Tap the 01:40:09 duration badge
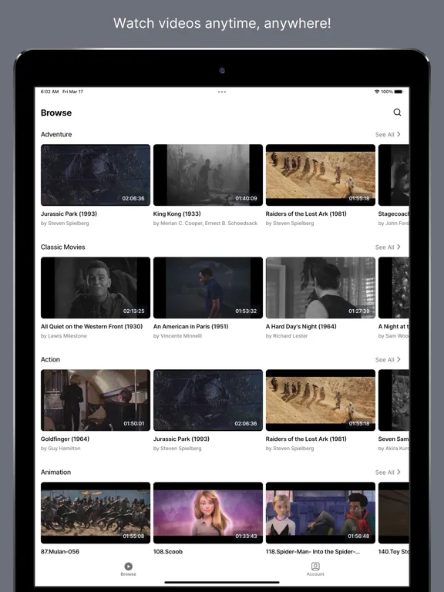The width and height of the screenshot is (444, 592). [246, 198]
